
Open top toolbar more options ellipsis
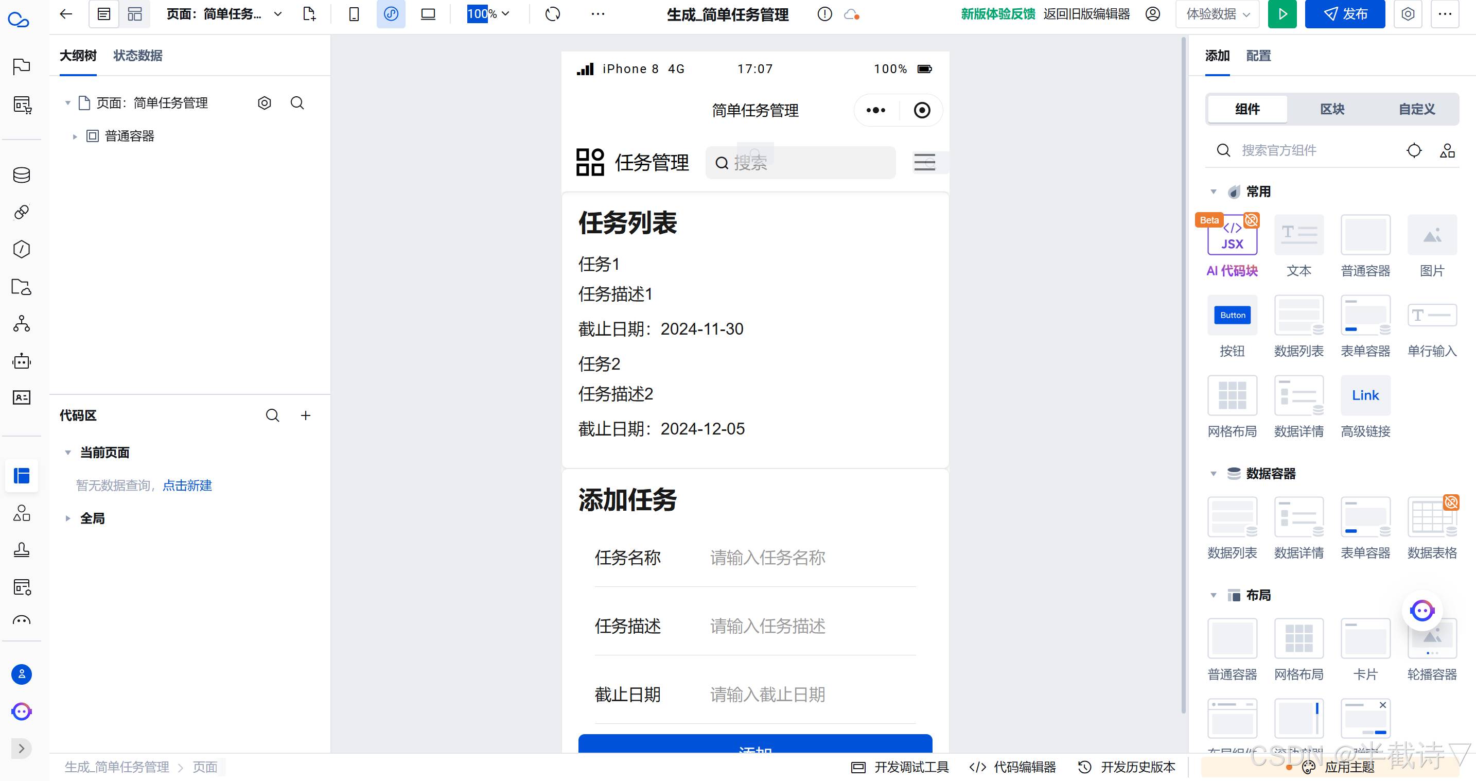click(x=598, y=14)
